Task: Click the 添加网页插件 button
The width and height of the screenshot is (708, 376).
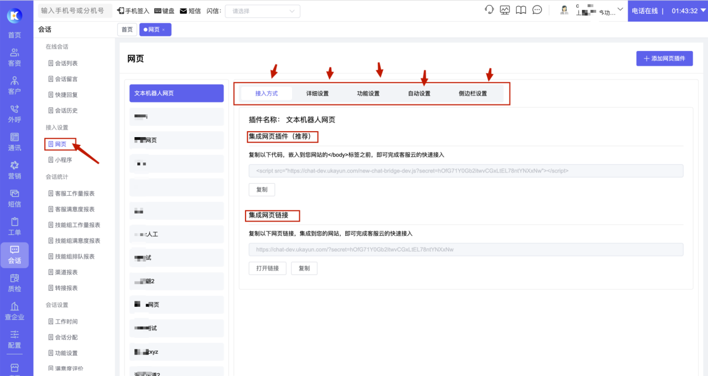Action: coord(664,59)
